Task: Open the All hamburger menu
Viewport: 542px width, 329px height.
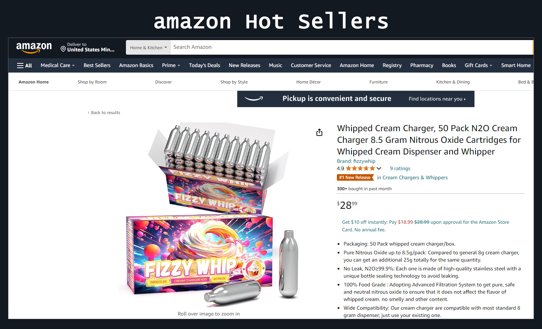Action: [x=24, y=66]
